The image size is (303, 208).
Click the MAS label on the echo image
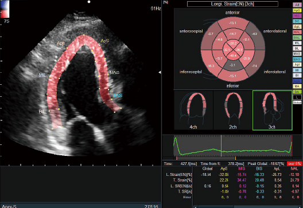(114, 73)
